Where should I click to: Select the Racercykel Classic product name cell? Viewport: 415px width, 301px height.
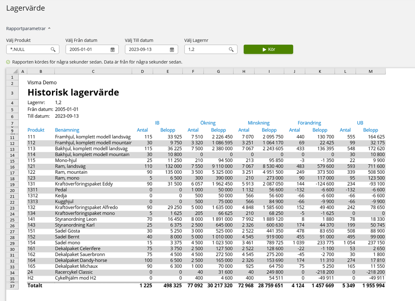coord(75,272)
